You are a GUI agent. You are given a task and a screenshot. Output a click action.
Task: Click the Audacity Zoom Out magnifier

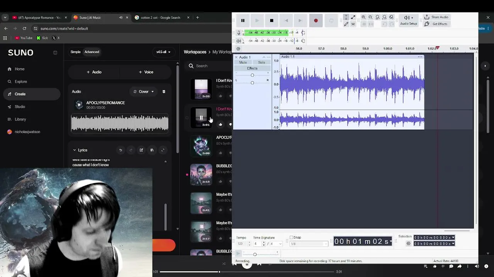(370, 17)
